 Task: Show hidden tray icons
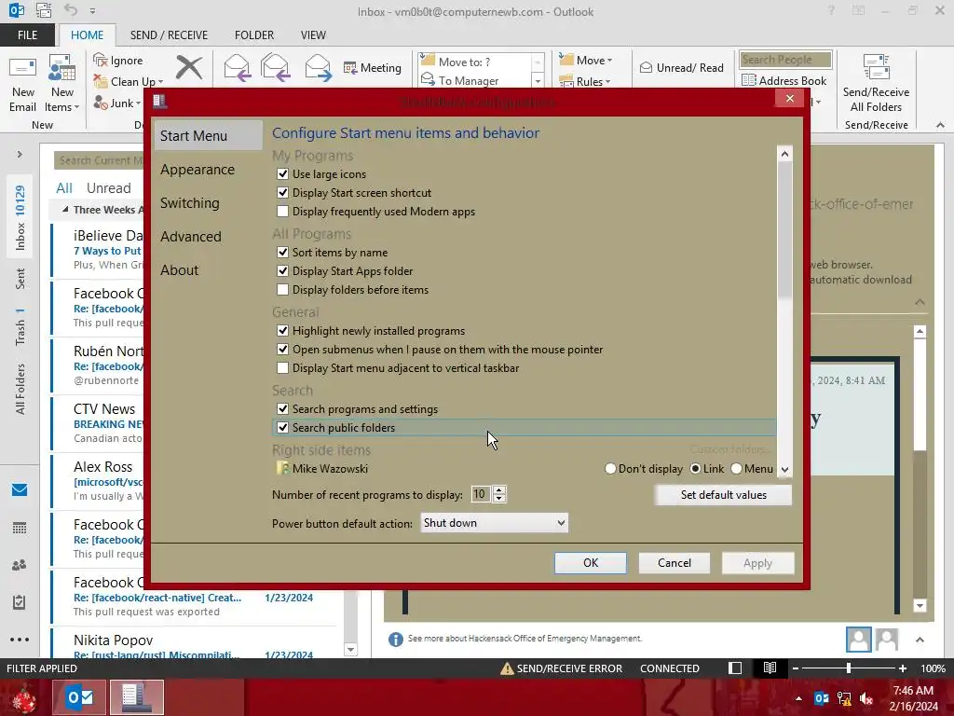798,698
